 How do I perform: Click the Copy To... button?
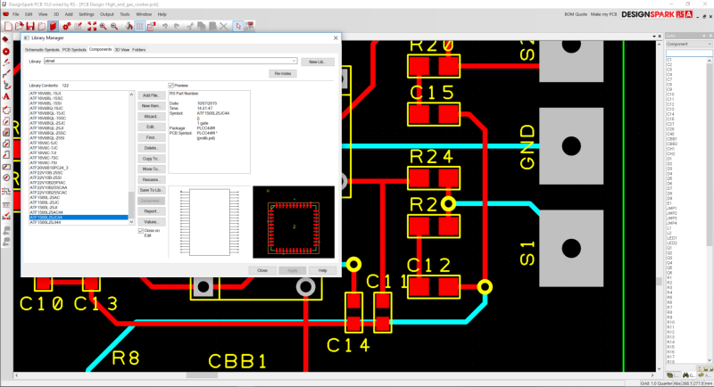[151, 159]
